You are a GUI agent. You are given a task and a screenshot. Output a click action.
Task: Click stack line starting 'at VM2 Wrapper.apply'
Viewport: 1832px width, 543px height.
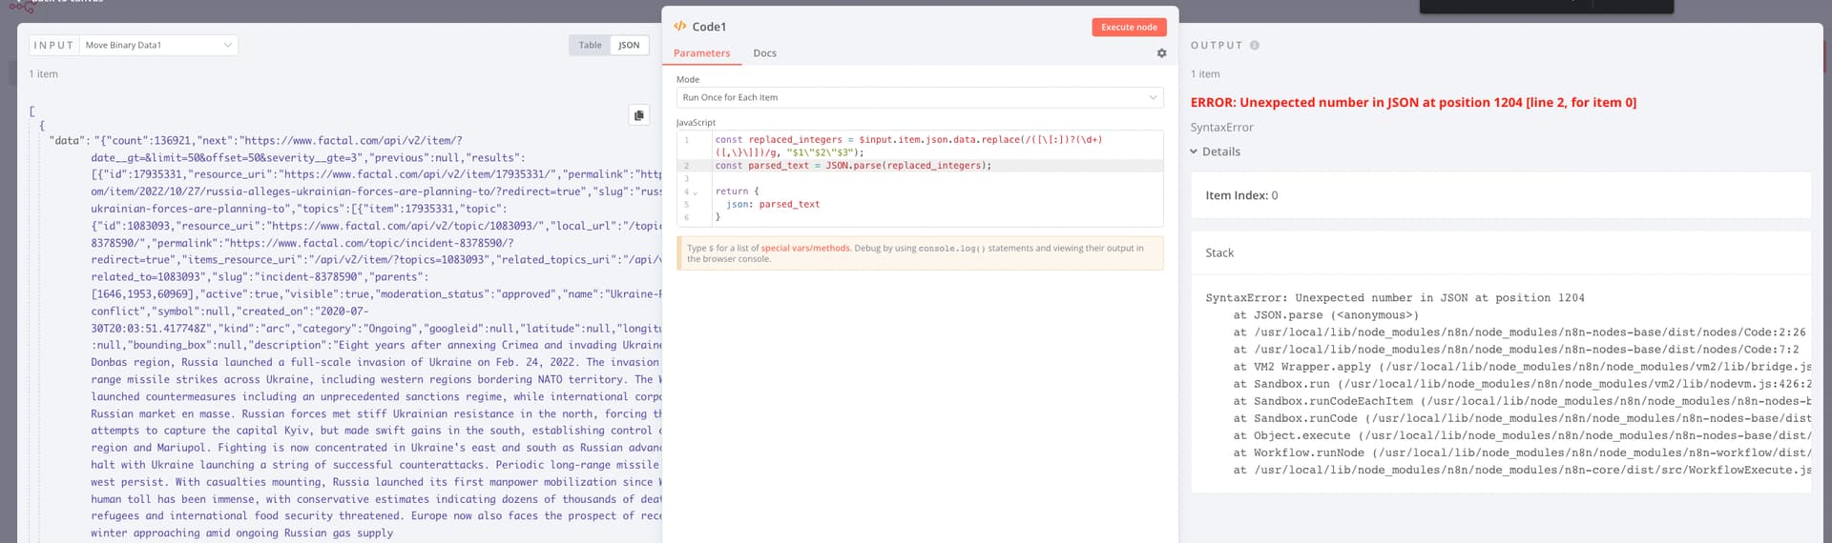pyautogui.click(x=1522, y=367)
